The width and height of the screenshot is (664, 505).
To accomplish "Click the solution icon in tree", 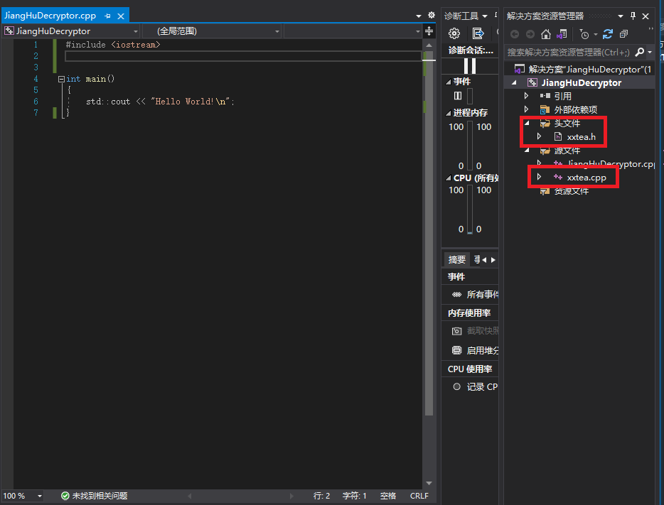I will [x=519, y=69].
